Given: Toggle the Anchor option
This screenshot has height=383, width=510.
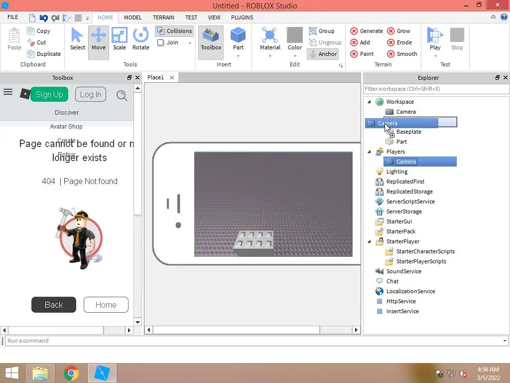Looking at the screenshot, I should pos(323,54).
